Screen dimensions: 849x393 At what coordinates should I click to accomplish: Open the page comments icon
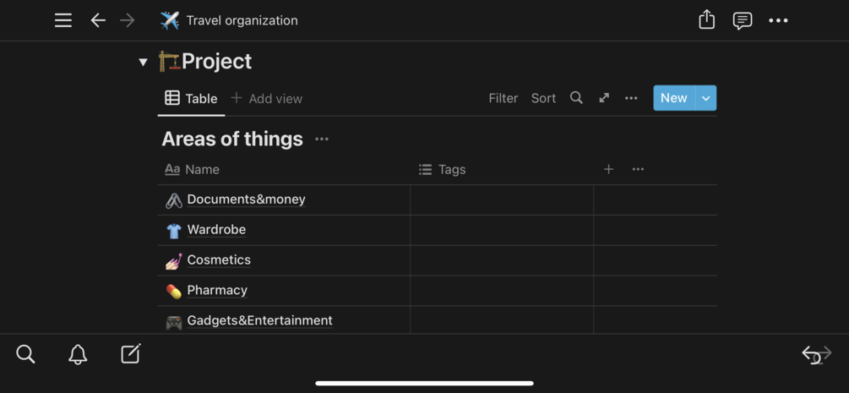(743, 20)
